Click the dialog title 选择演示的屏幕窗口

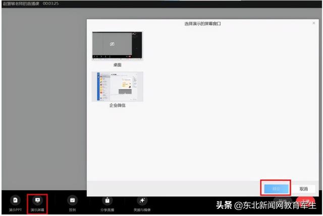(x=202, y=24)
